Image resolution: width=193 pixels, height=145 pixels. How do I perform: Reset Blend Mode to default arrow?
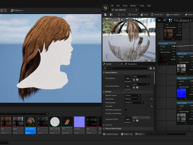pos(152,99)
